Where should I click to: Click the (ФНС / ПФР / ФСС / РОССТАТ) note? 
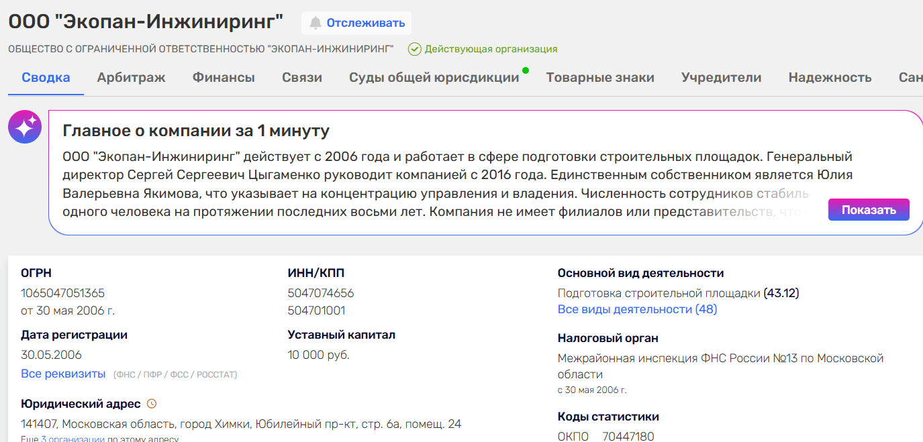pyautogui.click(x=175, y=374)
